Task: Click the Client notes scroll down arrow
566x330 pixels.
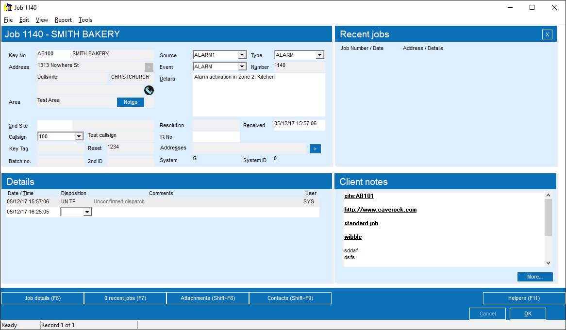Action: click(x=549, y=263)
